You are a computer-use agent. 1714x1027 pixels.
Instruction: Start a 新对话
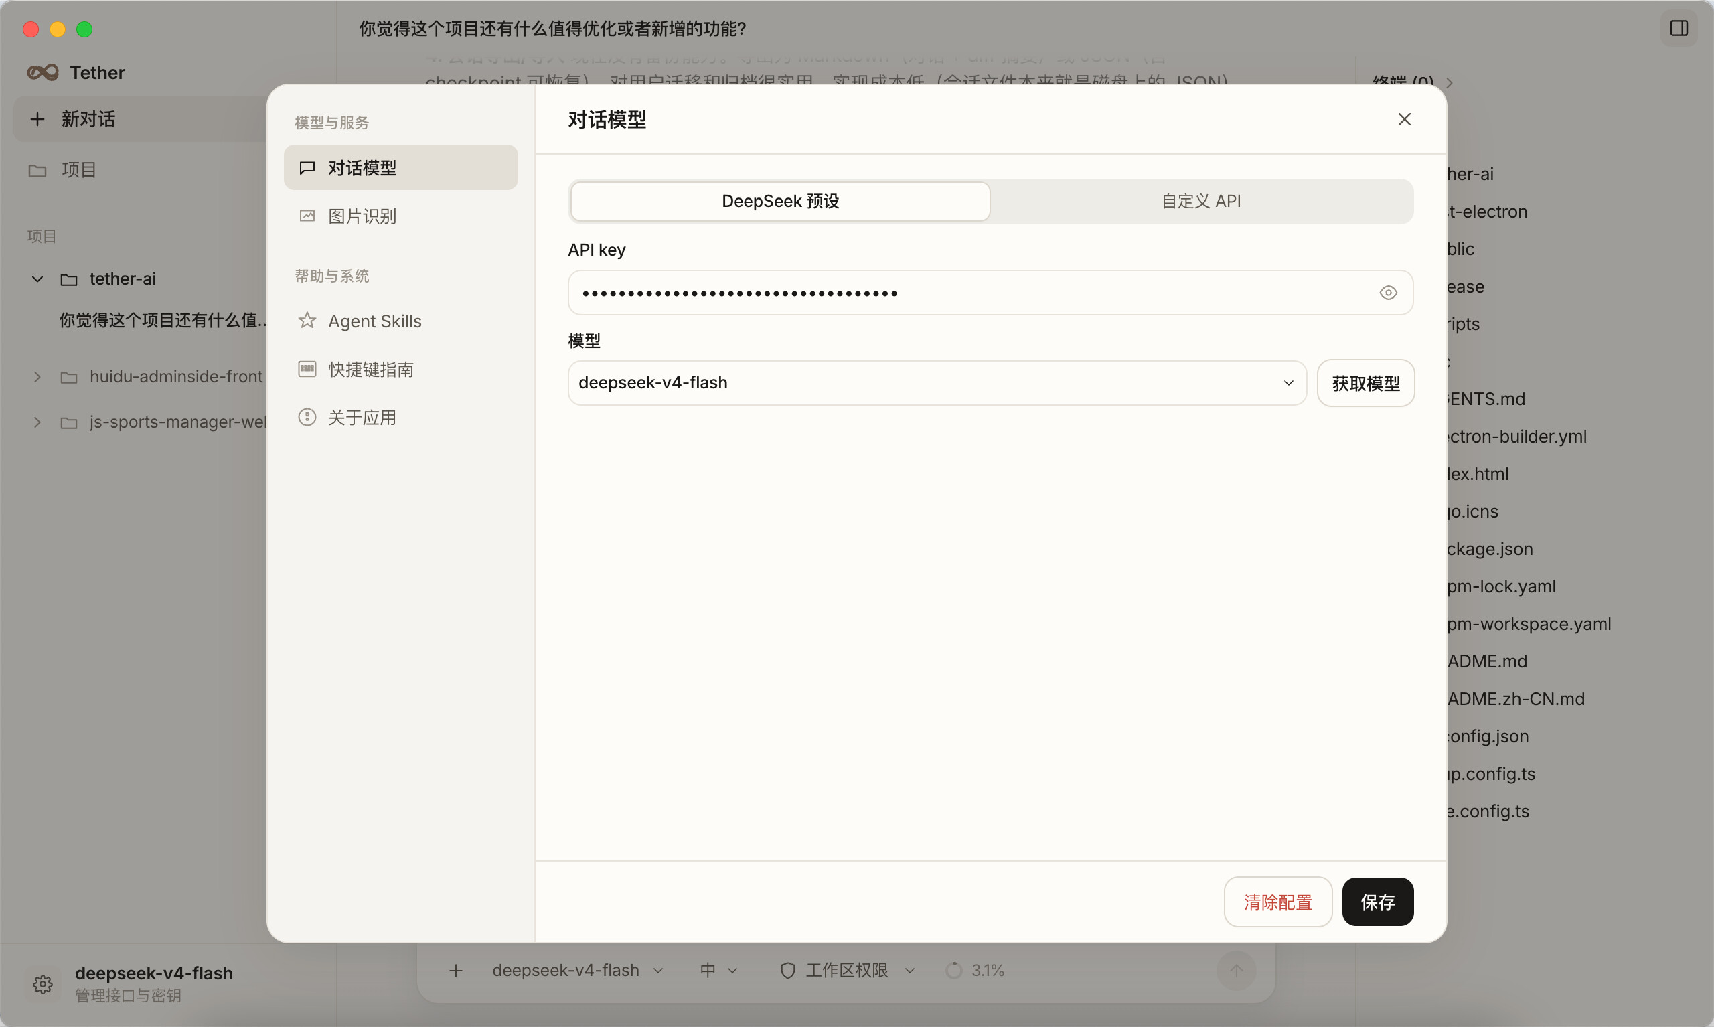pos(140,119)
